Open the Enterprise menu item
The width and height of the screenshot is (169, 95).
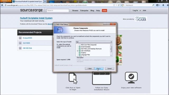click(84, 11)
